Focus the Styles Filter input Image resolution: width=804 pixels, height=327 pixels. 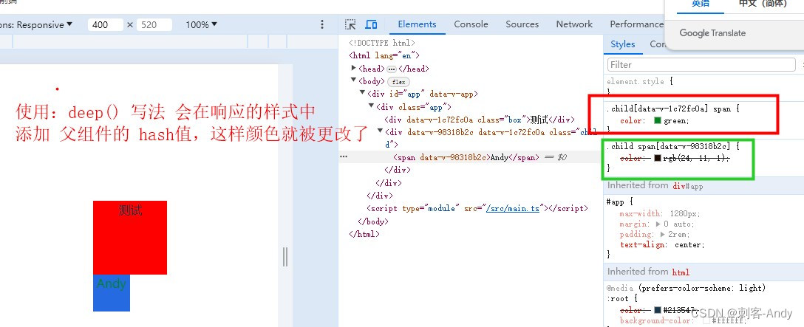pos(701,64)
